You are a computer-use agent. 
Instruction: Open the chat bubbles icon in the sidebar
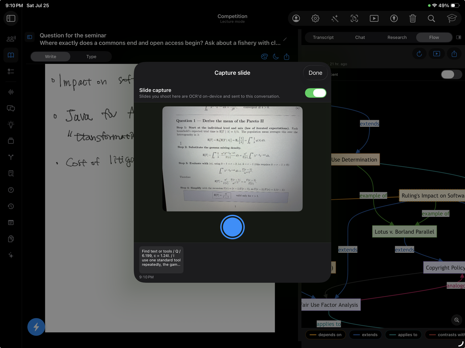pos(11,108)
